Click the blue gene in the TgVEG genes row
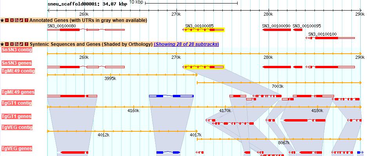367x156 pixels. pyautogui.click(x=168, y=152)
